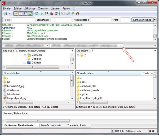Click the local file list horizontal scrollbar
The image size is (159, 135).
[x=20, y=102]
